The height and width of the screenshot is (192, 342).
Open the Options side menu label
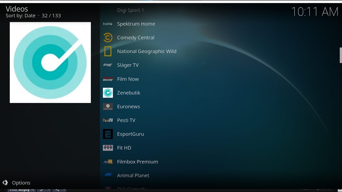click(21, 183)
